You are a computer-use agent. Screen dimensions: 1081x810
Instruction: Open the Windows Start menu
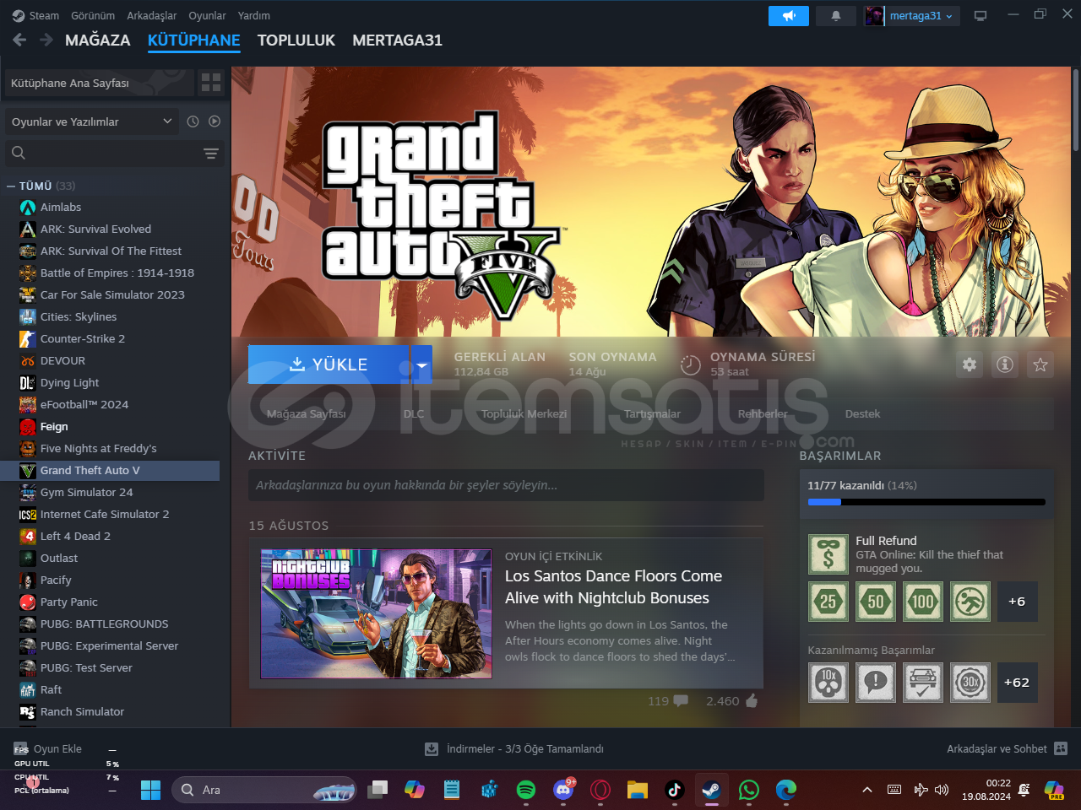tap(150, 790)
